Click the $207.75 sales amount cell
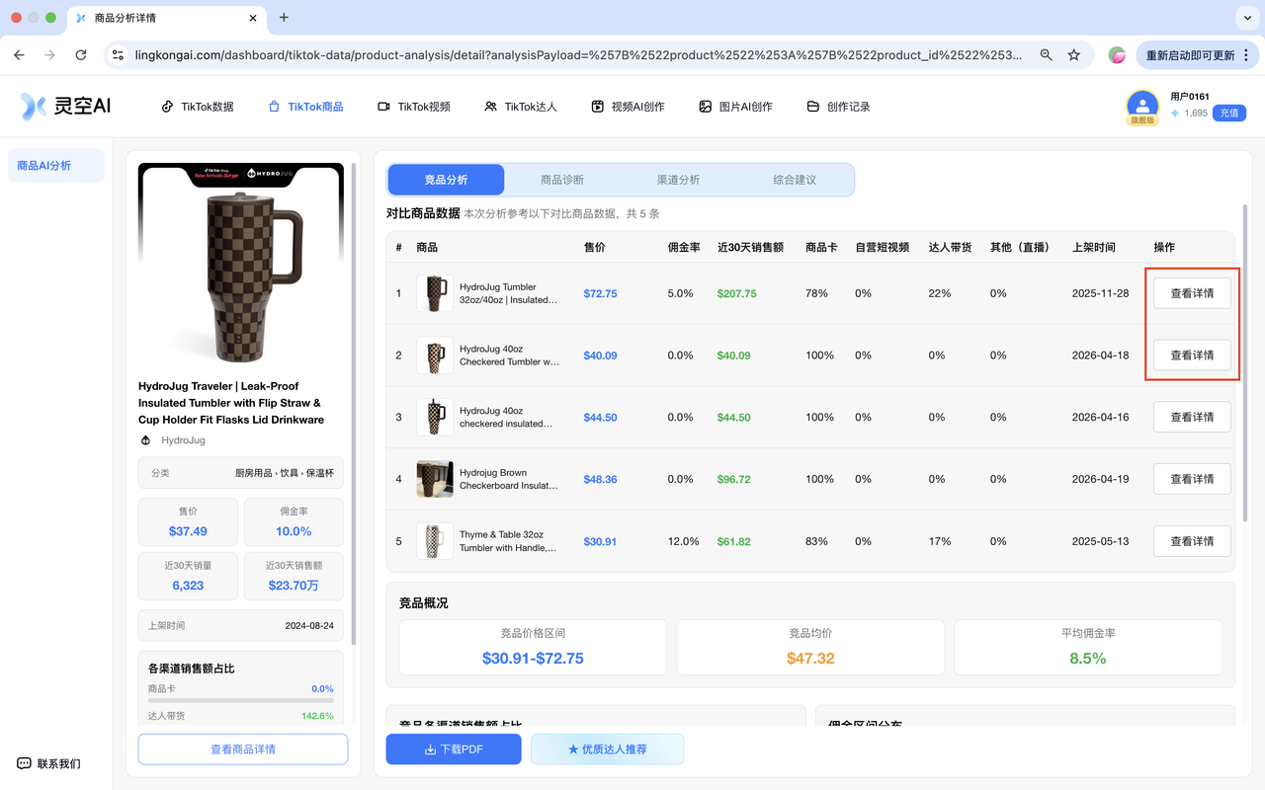The image size is (1265, 790). point(737,293)
